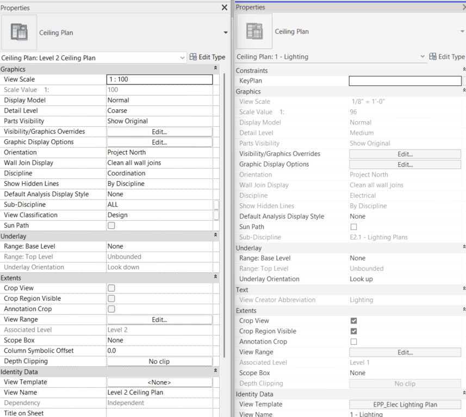Open left panel type selector dropdown arrow
The width and height of the screenshot is (466, 417).
click(x=226, y=33)
